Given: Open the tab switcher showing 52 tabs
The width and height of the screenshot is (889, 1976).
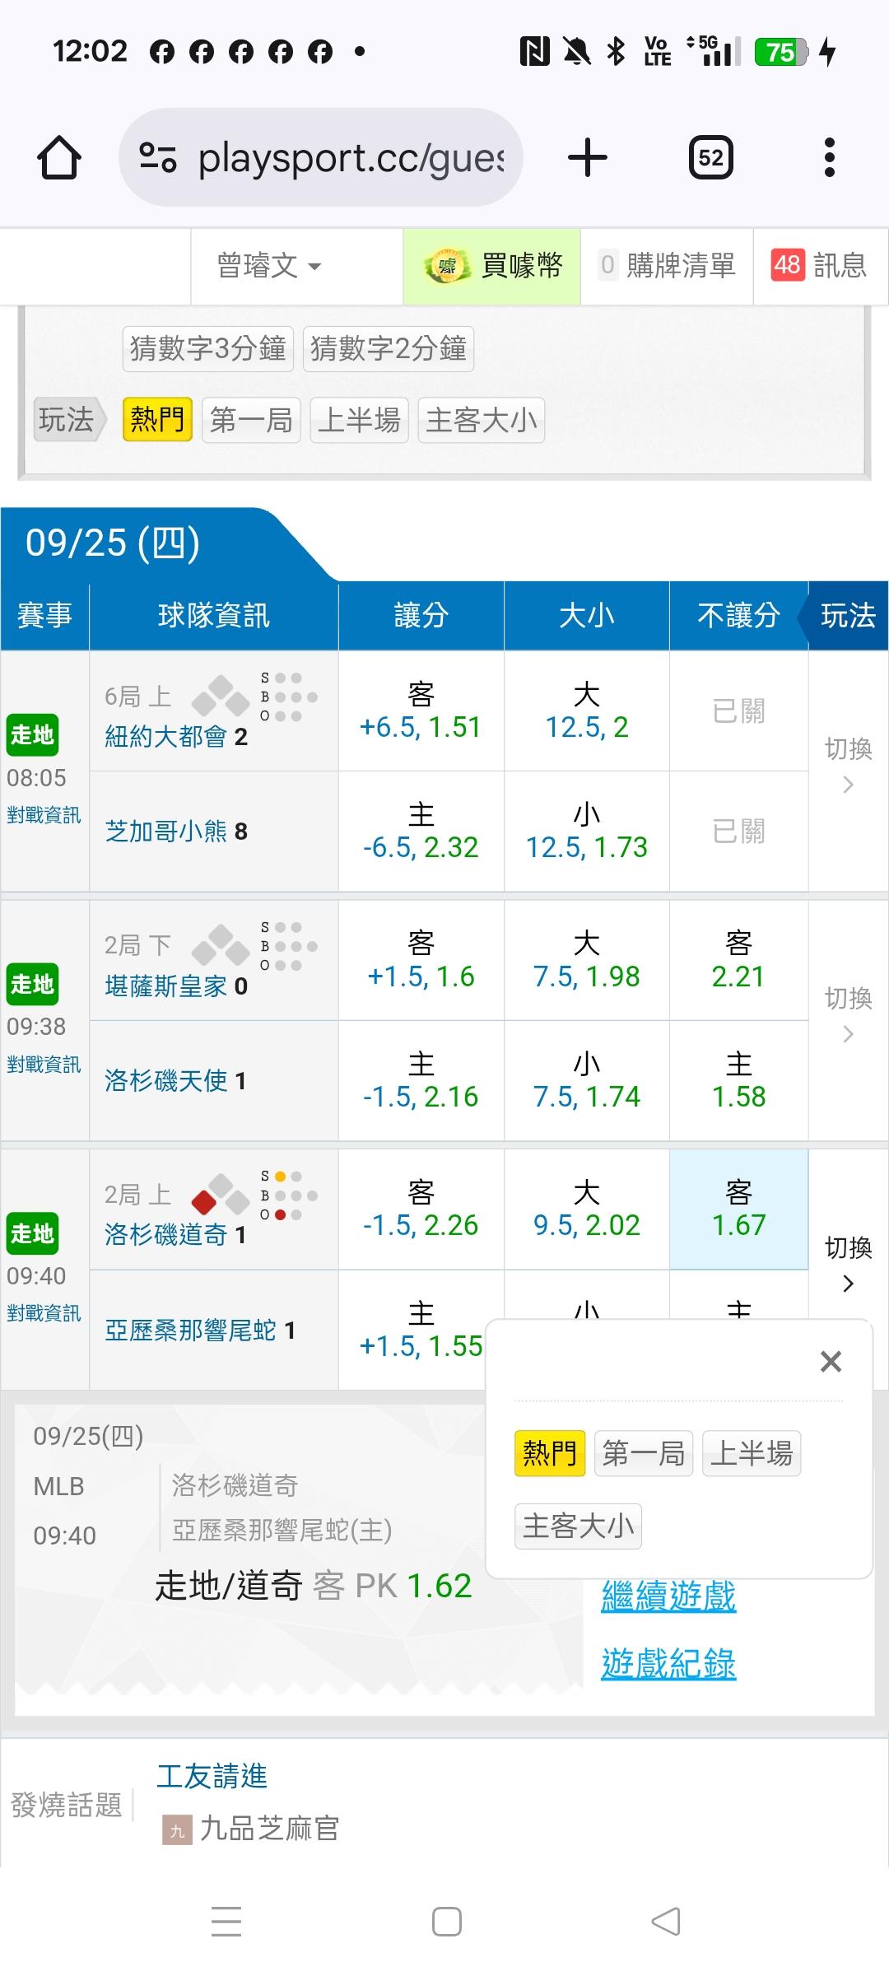Looking at the screenshot, I should (x=710, y=157).
